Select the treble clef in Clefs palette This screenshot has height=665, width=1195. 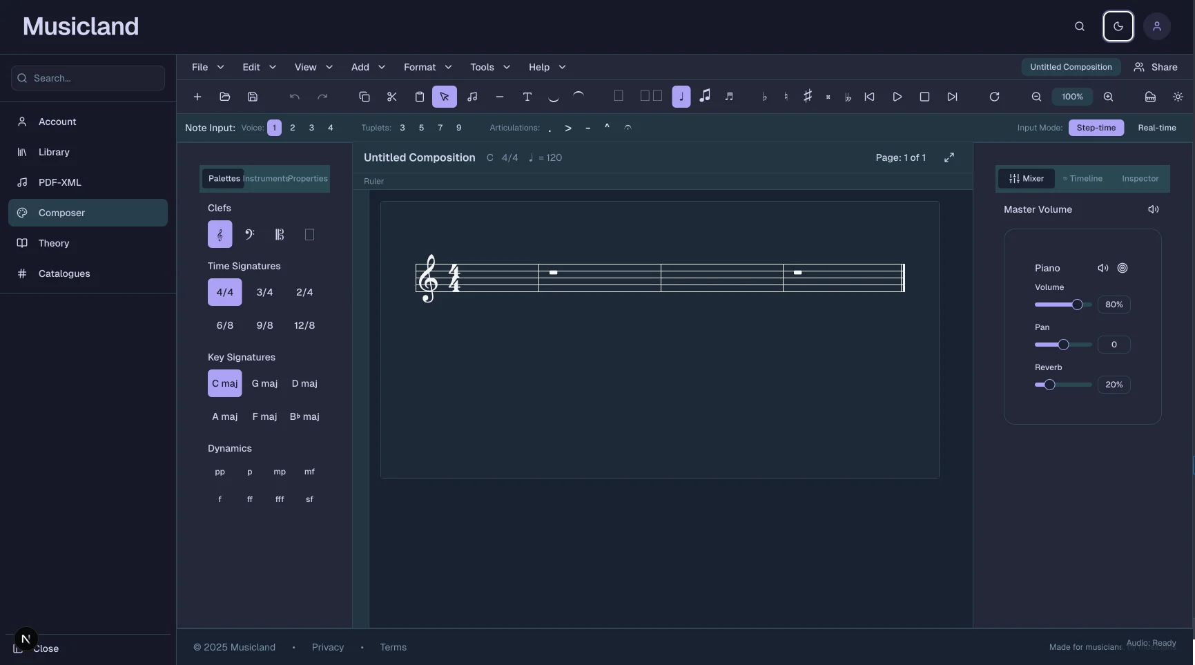tap(220, 234)
